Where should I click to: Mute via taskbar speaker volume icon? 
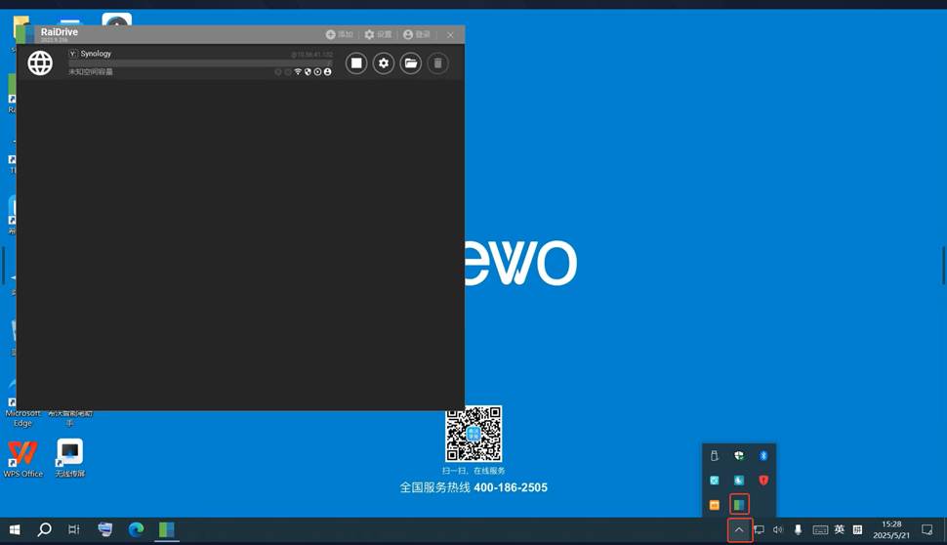(x=778, y=530)
